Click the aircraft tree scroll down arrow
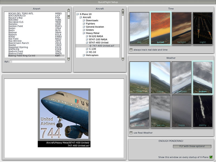 123,59
